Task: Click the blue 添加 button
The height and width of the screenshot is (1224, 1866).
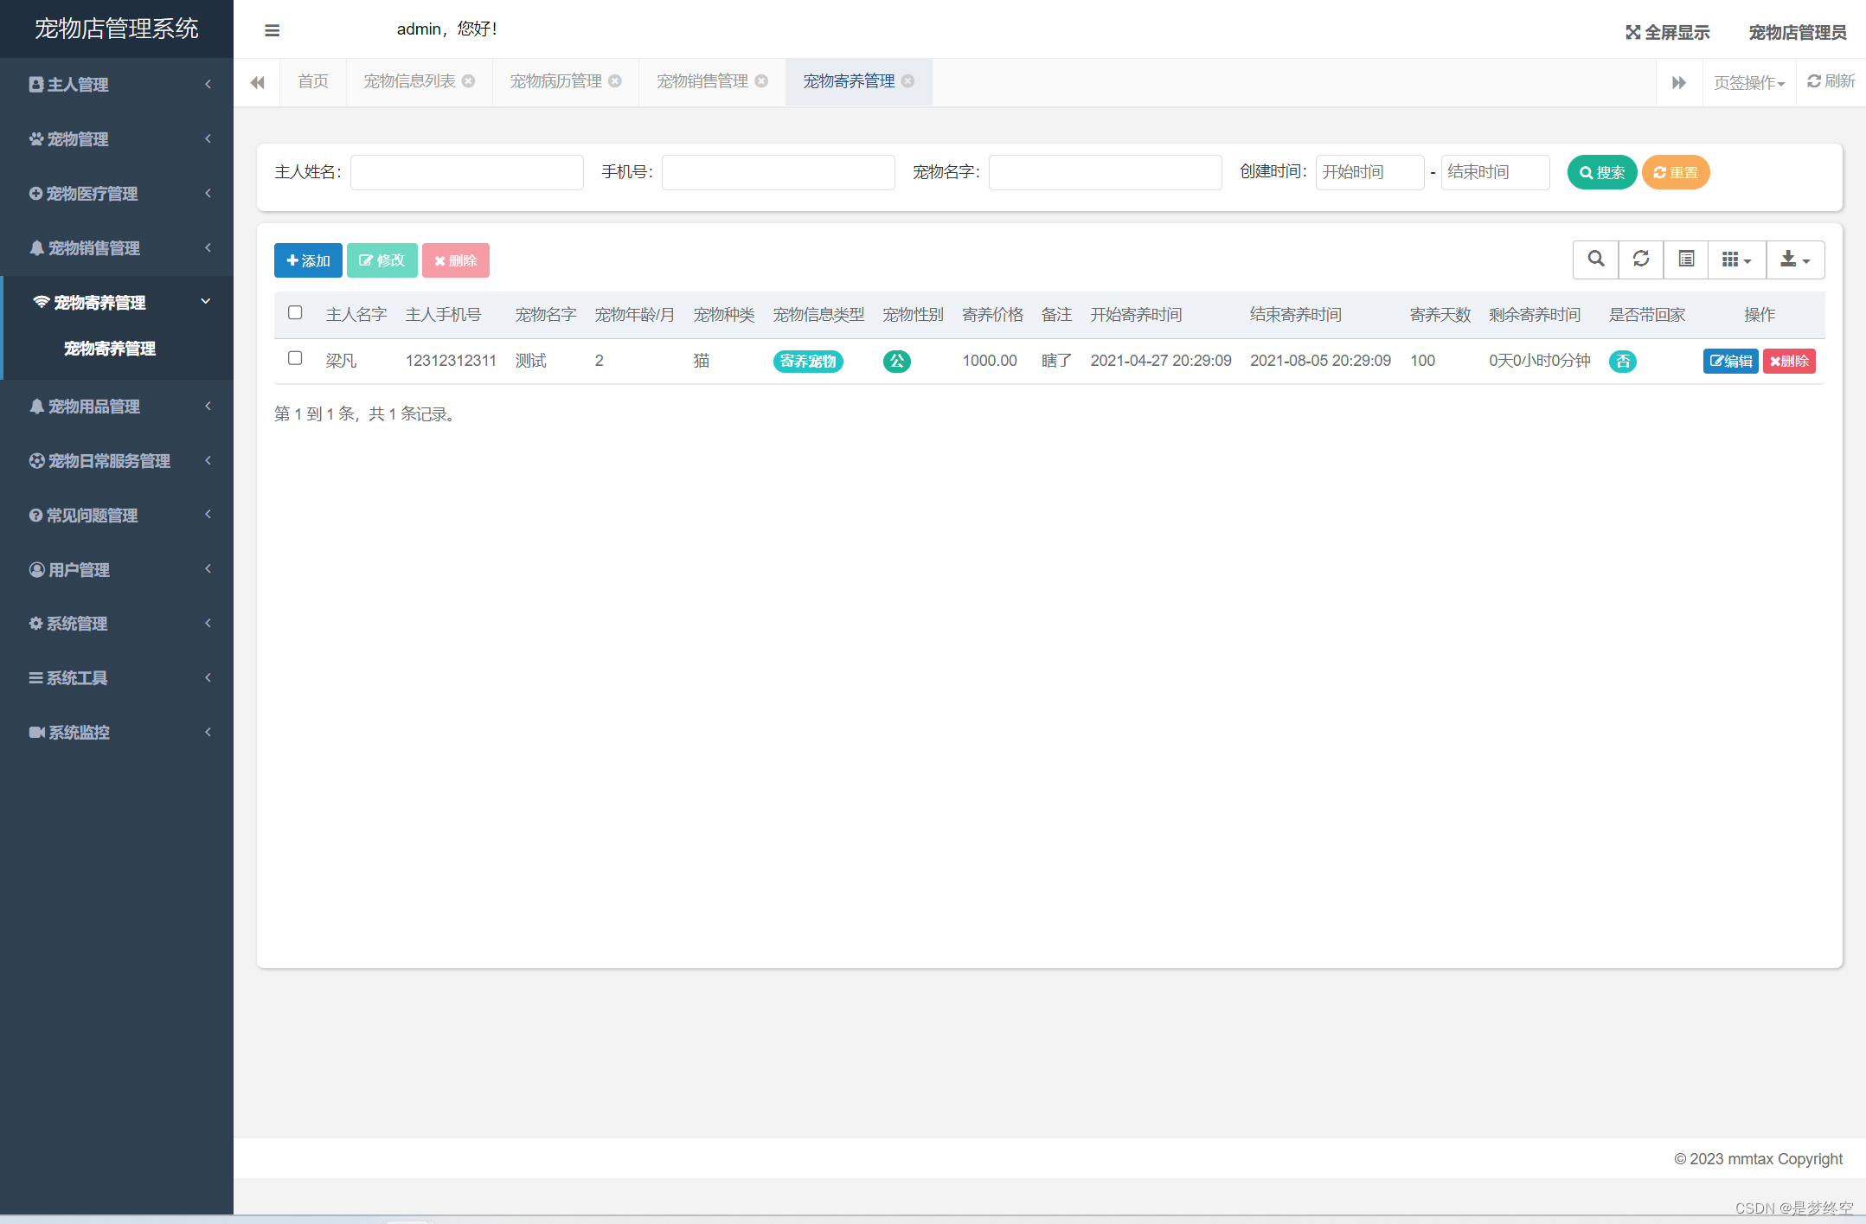Action: click(308, 260)
